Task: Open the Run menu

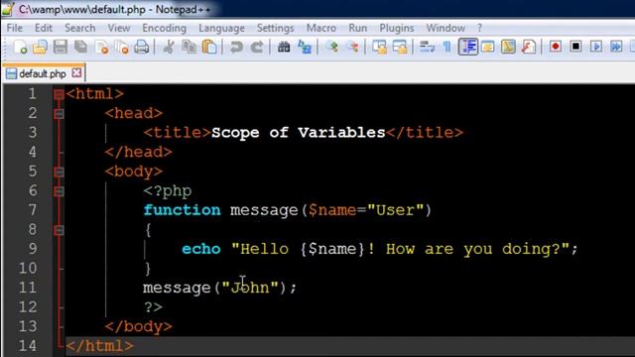Action: (357, 28)
